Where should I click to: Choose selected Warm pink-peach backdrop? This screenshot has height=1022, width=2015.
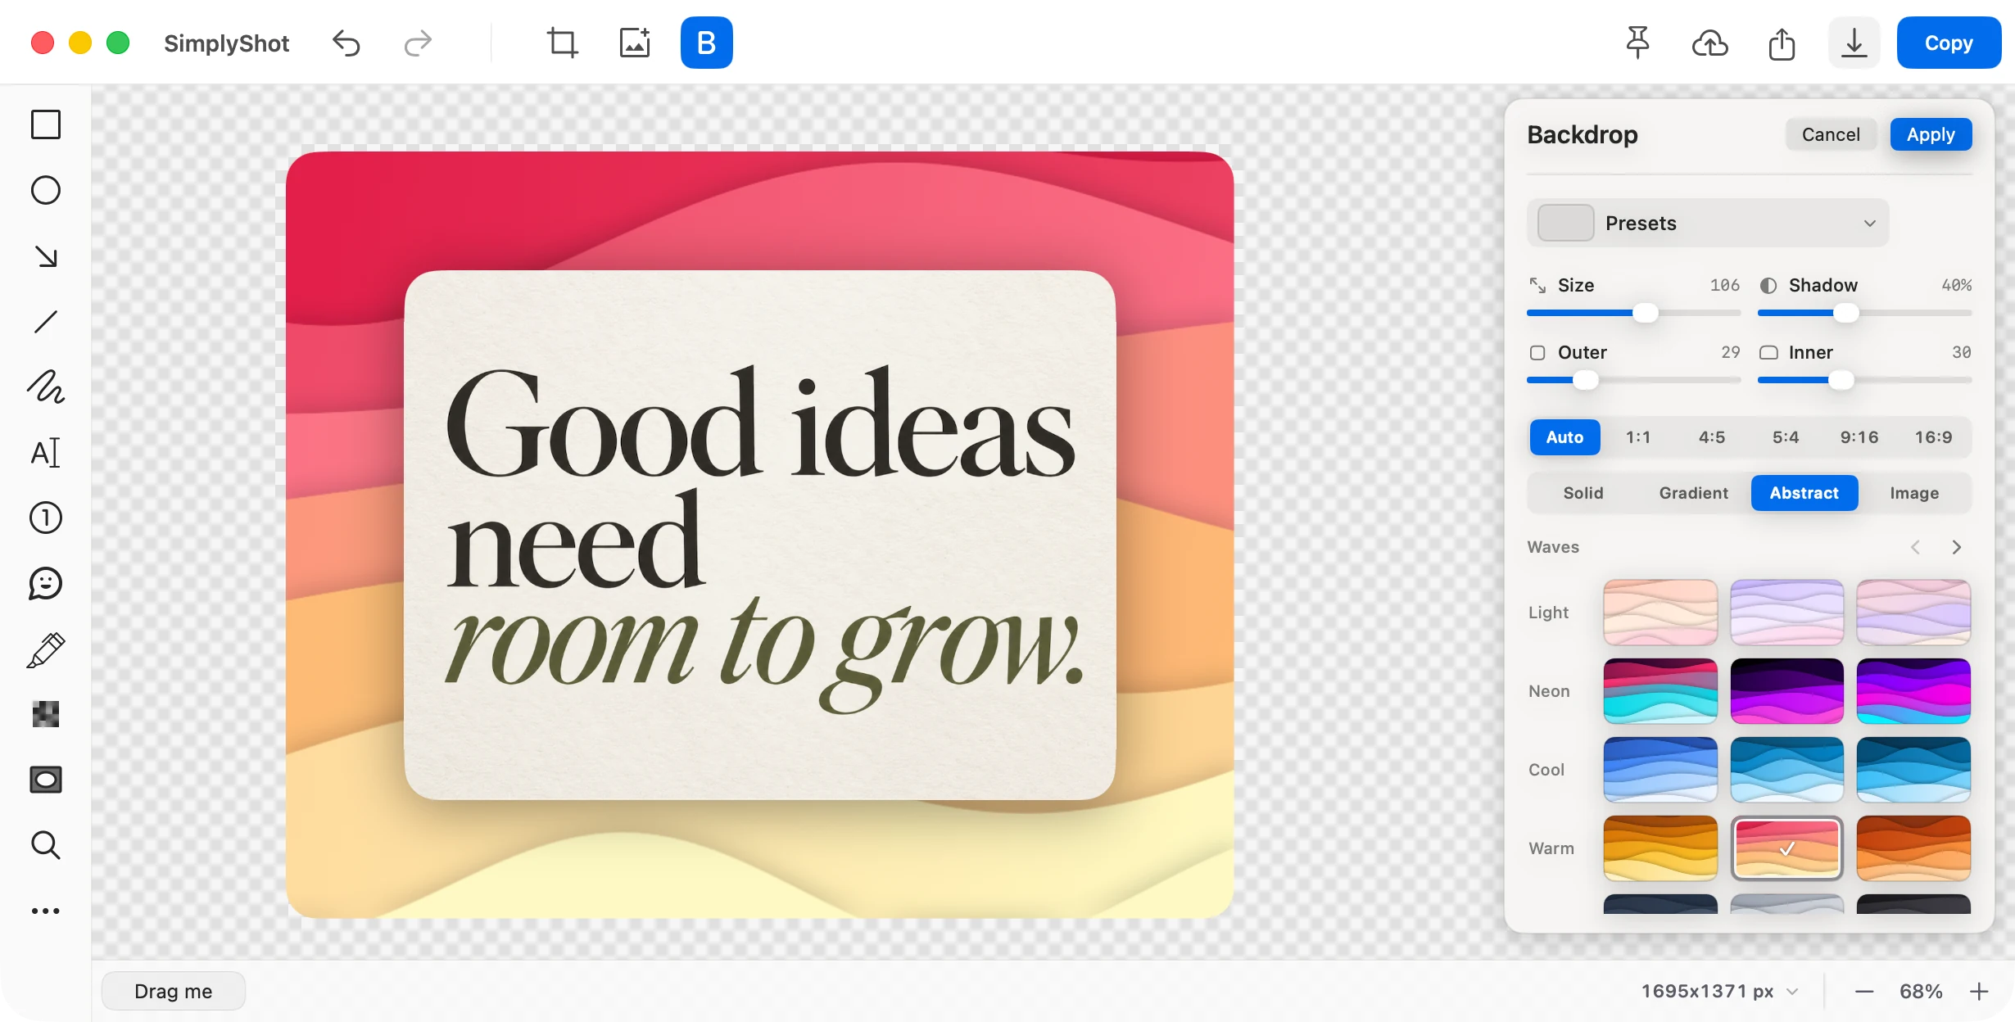point(1787,848)
